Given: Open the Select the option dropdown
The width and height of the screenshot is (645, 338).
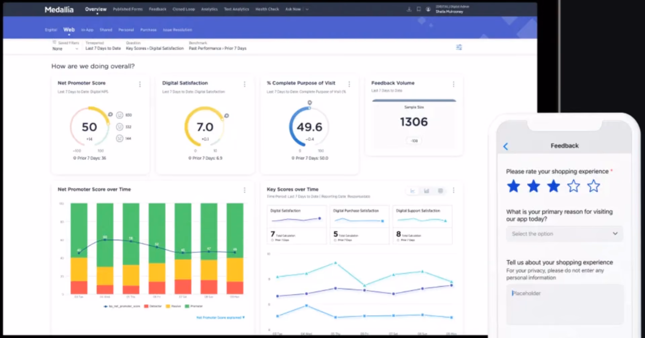Looking at the screenshot, I should (x=564, y=234).
